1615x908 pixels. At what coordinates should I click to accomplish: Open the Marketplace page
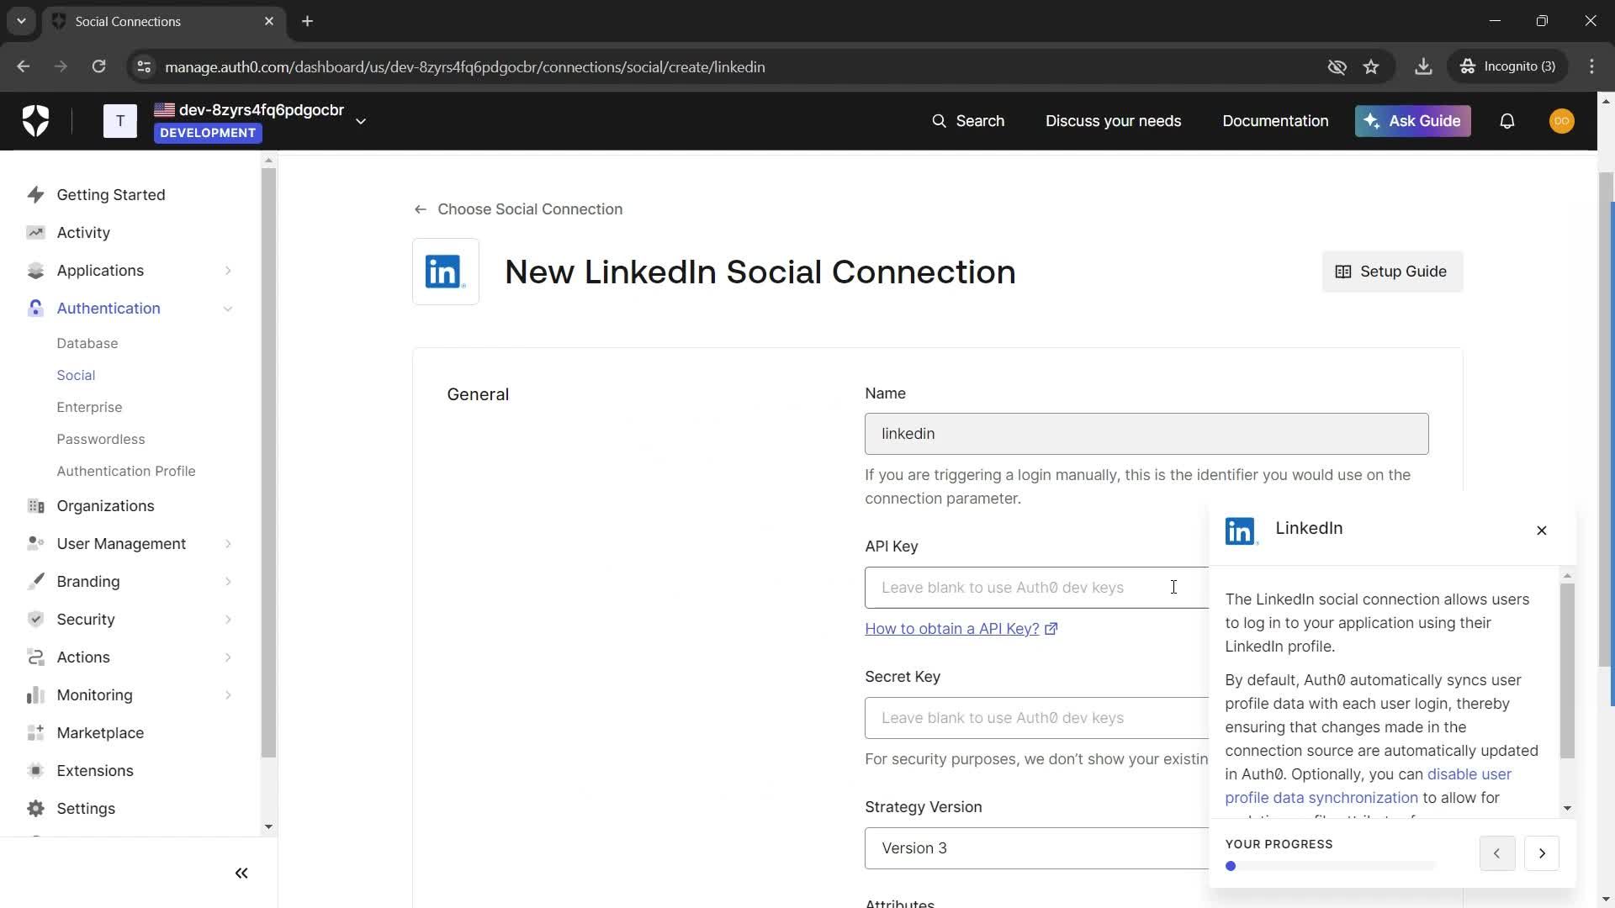100,733
